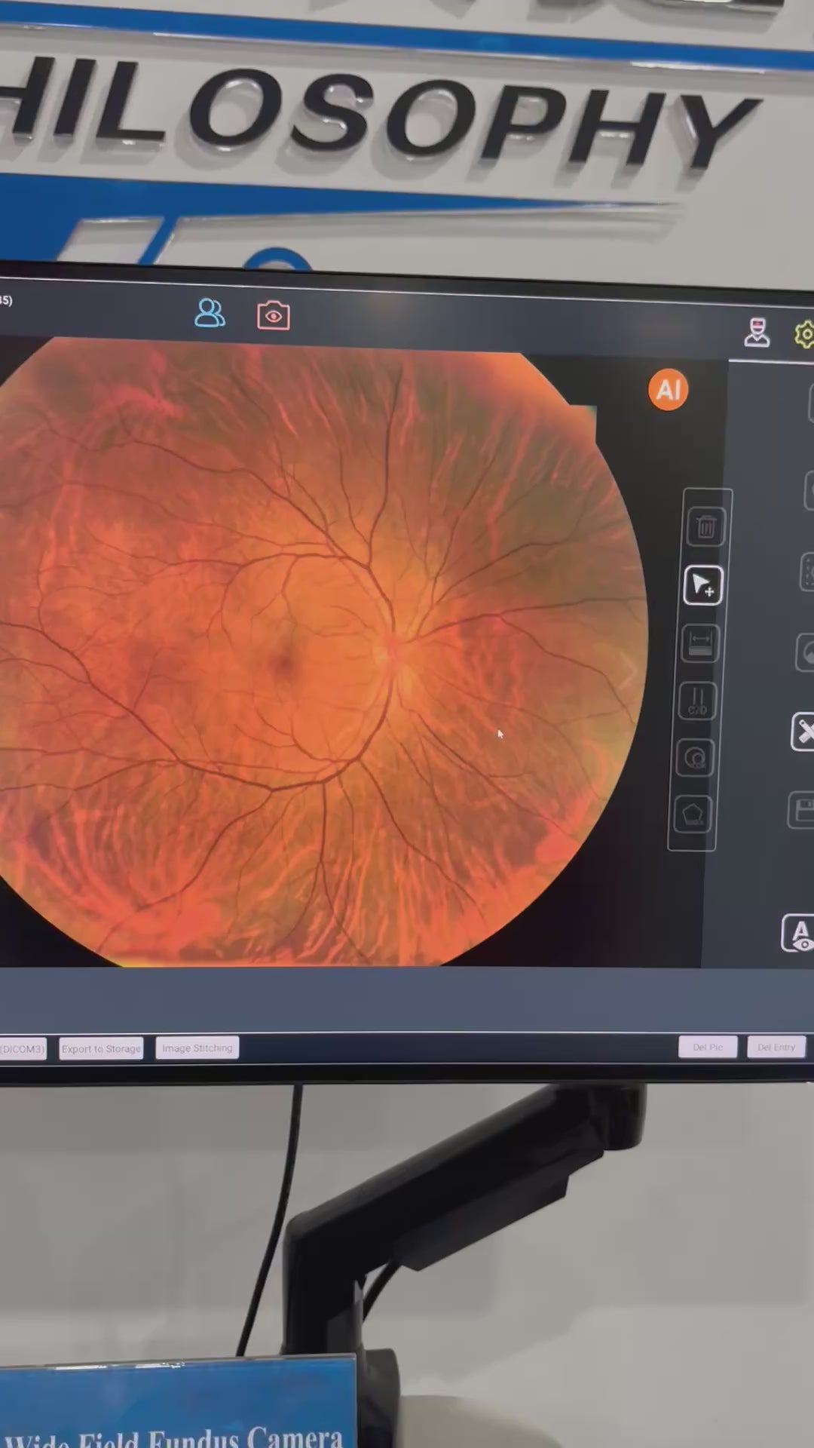Open the fundus capture camera icon
The image size is (814, 1448).
click(273, 316)
